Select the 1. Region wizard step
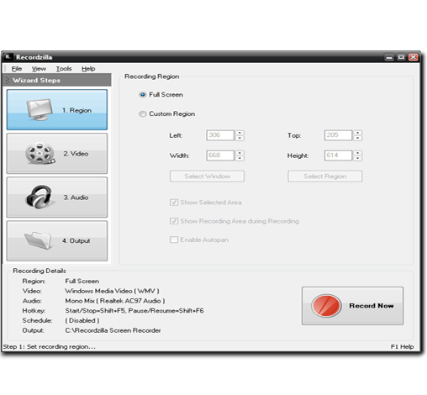This screenshot has width=427, height=395. click(57, 110)
